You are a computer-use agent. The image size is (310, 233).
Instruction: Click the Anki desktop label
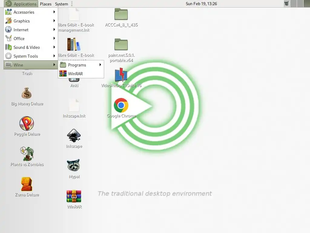[x=74, y=86]
